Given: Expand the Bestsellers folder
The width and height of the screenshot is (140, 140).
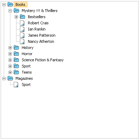Looking at the screenshot, I should pos(16,17).
